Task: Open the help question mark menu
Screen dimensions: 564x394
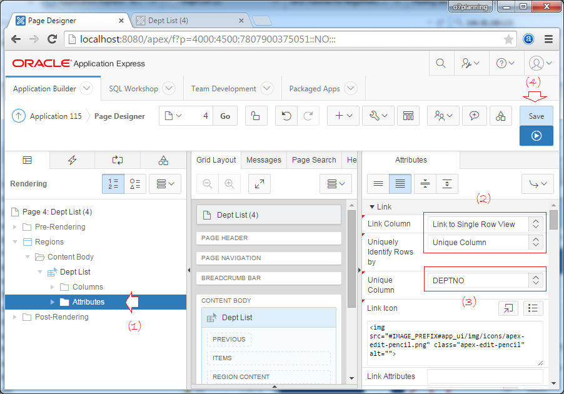Action: point(505,63)
